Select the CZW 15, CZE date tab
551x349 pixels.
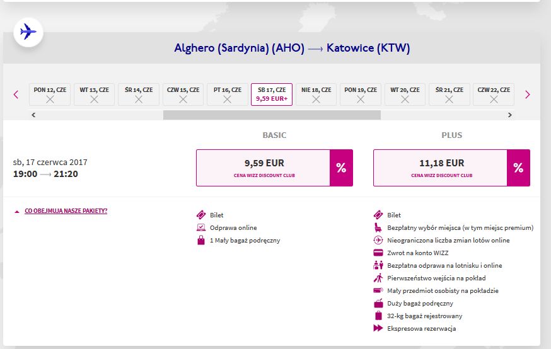183,94
